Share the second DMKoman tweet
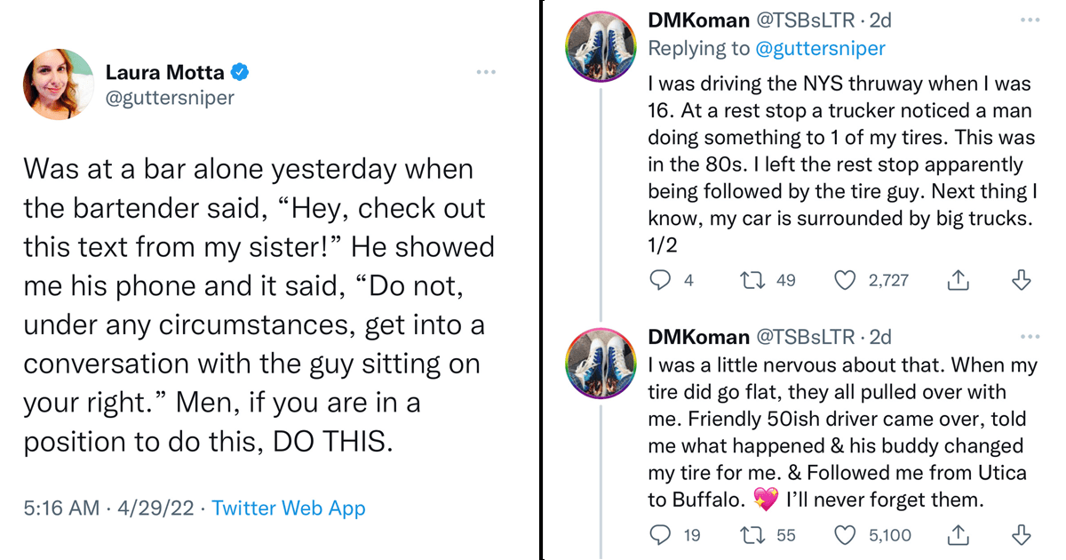The height and width of the screenshot is (560, 1066). 958,535
